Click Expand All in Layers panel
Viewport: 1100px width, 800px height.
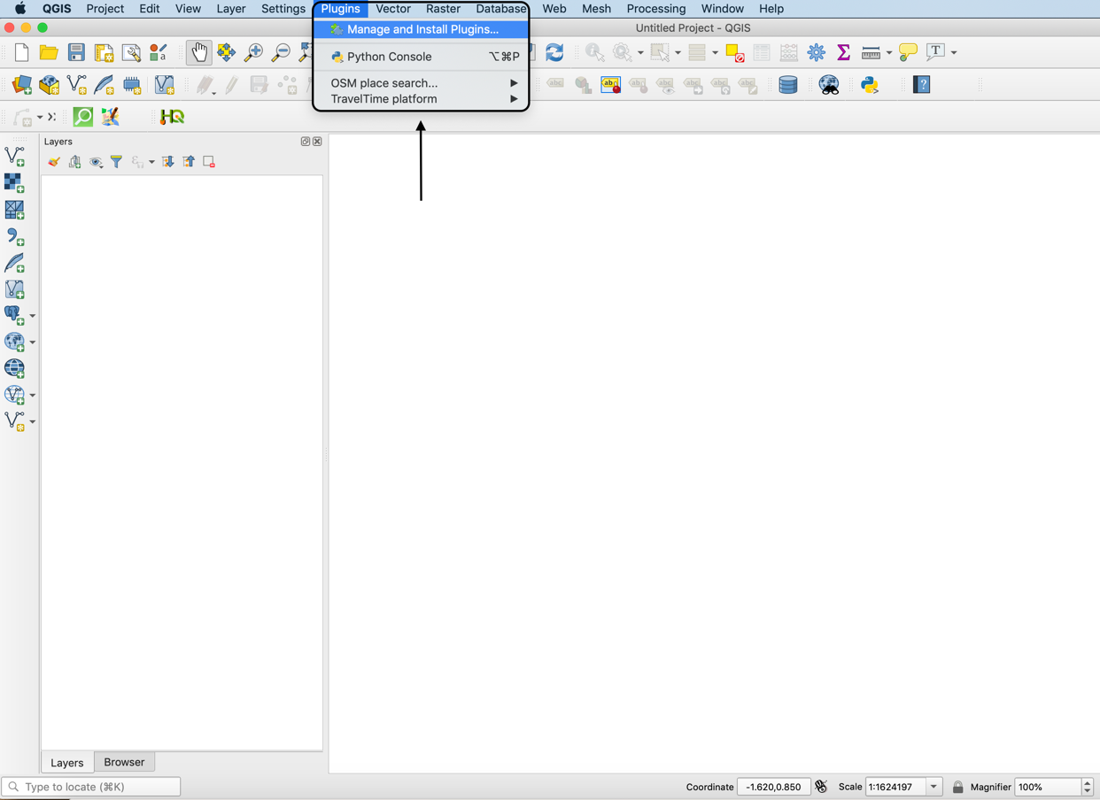pyautogui.click(x=167, y=162)
